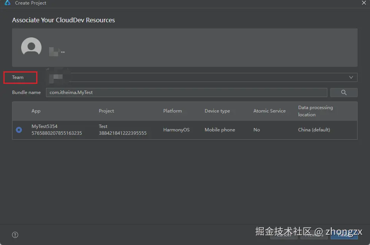Image resolution: width=370 pixels, height=245 pixels.
Task: Select the HarmonyOS platform cell
Action: [176, 130]
